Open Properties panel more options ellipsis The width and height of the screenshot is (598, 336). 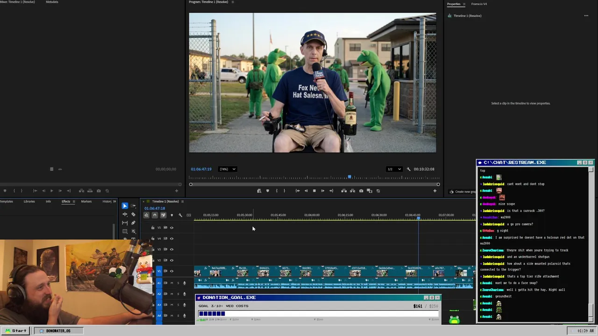coord(586,15)
